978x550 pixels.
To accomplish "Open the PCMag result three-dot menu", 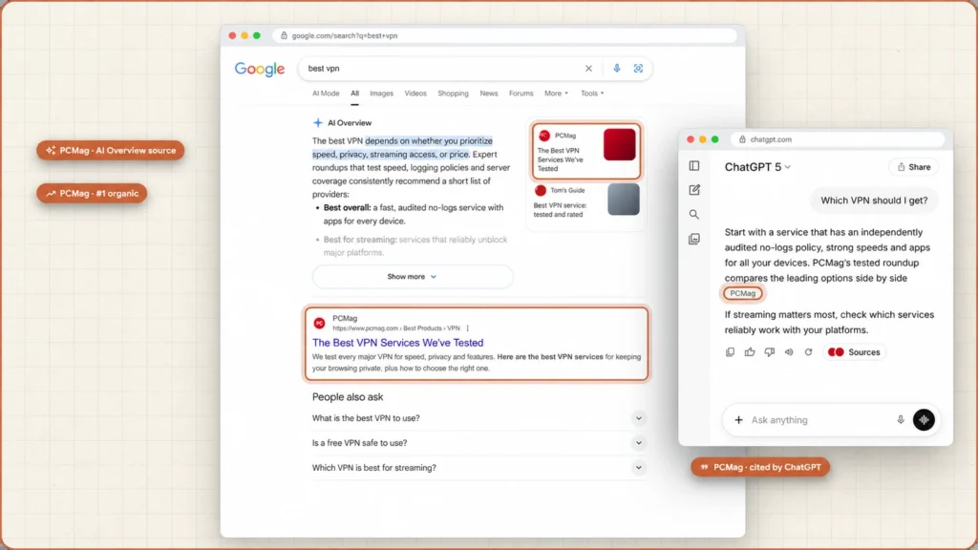I will [x=467, y=328].
